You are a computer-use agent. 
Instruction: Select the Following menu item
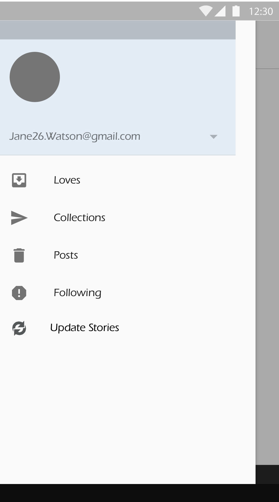click(77, 293)
